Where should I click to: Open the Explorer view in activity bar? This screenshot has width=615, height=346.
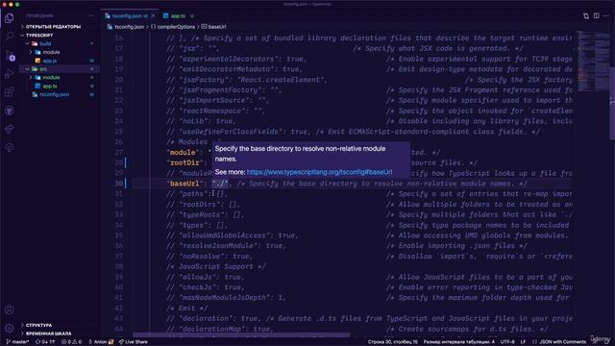tap(10, 18)
